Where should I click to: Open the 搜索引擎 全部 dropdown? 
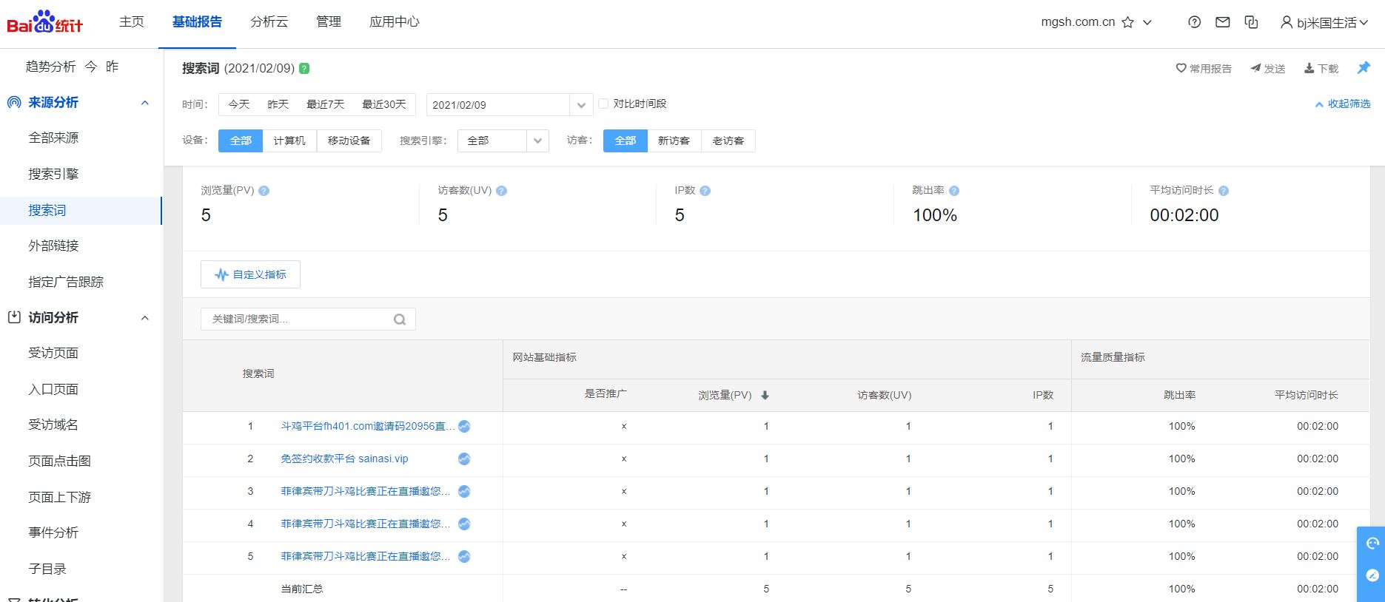[x=503, y=141]
